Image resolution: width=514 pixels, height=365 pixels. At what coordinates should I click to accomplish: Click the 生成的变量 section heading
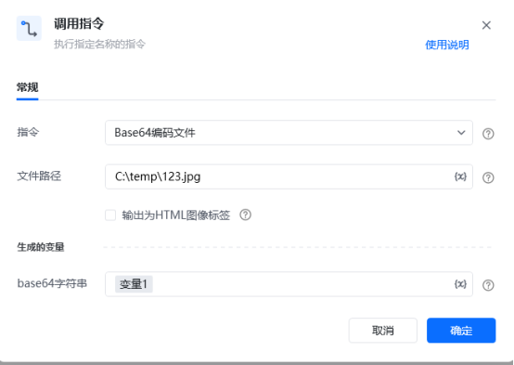click(41, 247)
